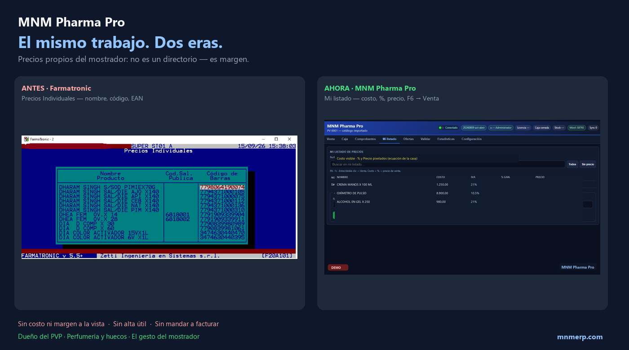The height and width of the screenshot is (350, 629).
Task: Click the green Conectado status indicator
Action: click(x=448, y=127)
